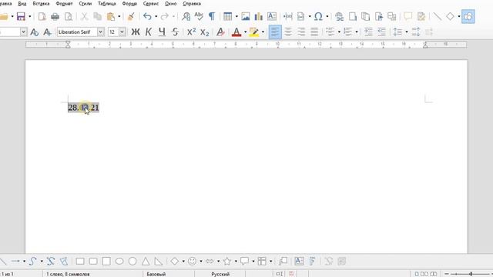The height and width of the screenshot is (277, 493).
Task: Expand the line spacing dropdown arrow
Action: pyautogui.click(x=406, y=32)
